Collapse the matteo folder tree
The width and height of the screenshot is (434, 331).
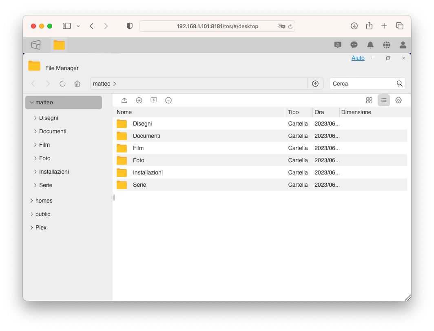[x=32, y=103]
